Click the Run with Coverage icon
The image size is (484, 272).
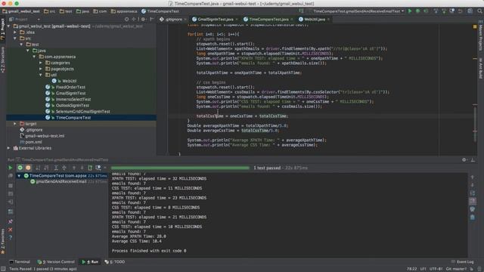426,11
